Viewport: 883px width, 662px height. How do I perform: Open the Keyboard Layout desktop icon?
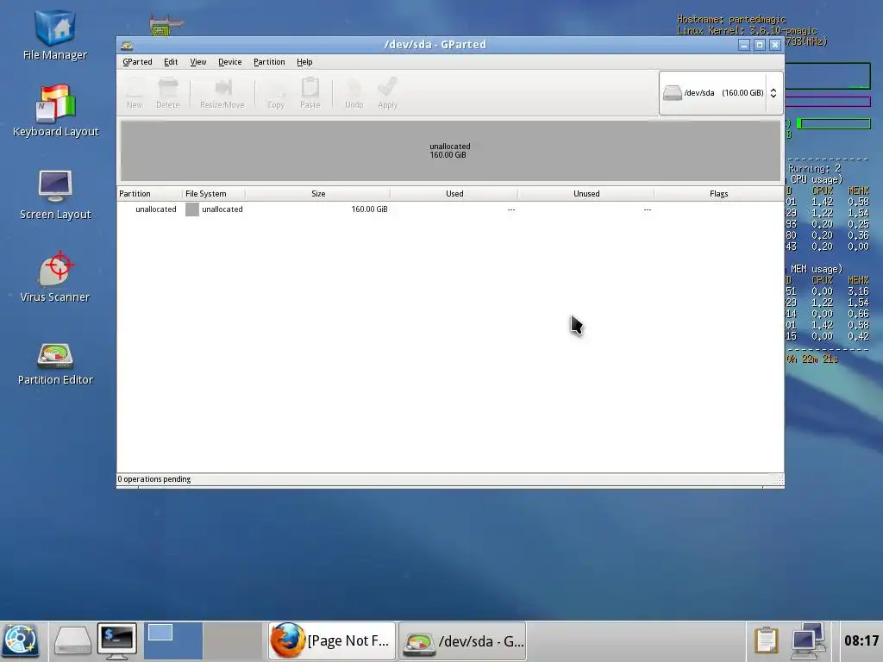tap(55, 111)
